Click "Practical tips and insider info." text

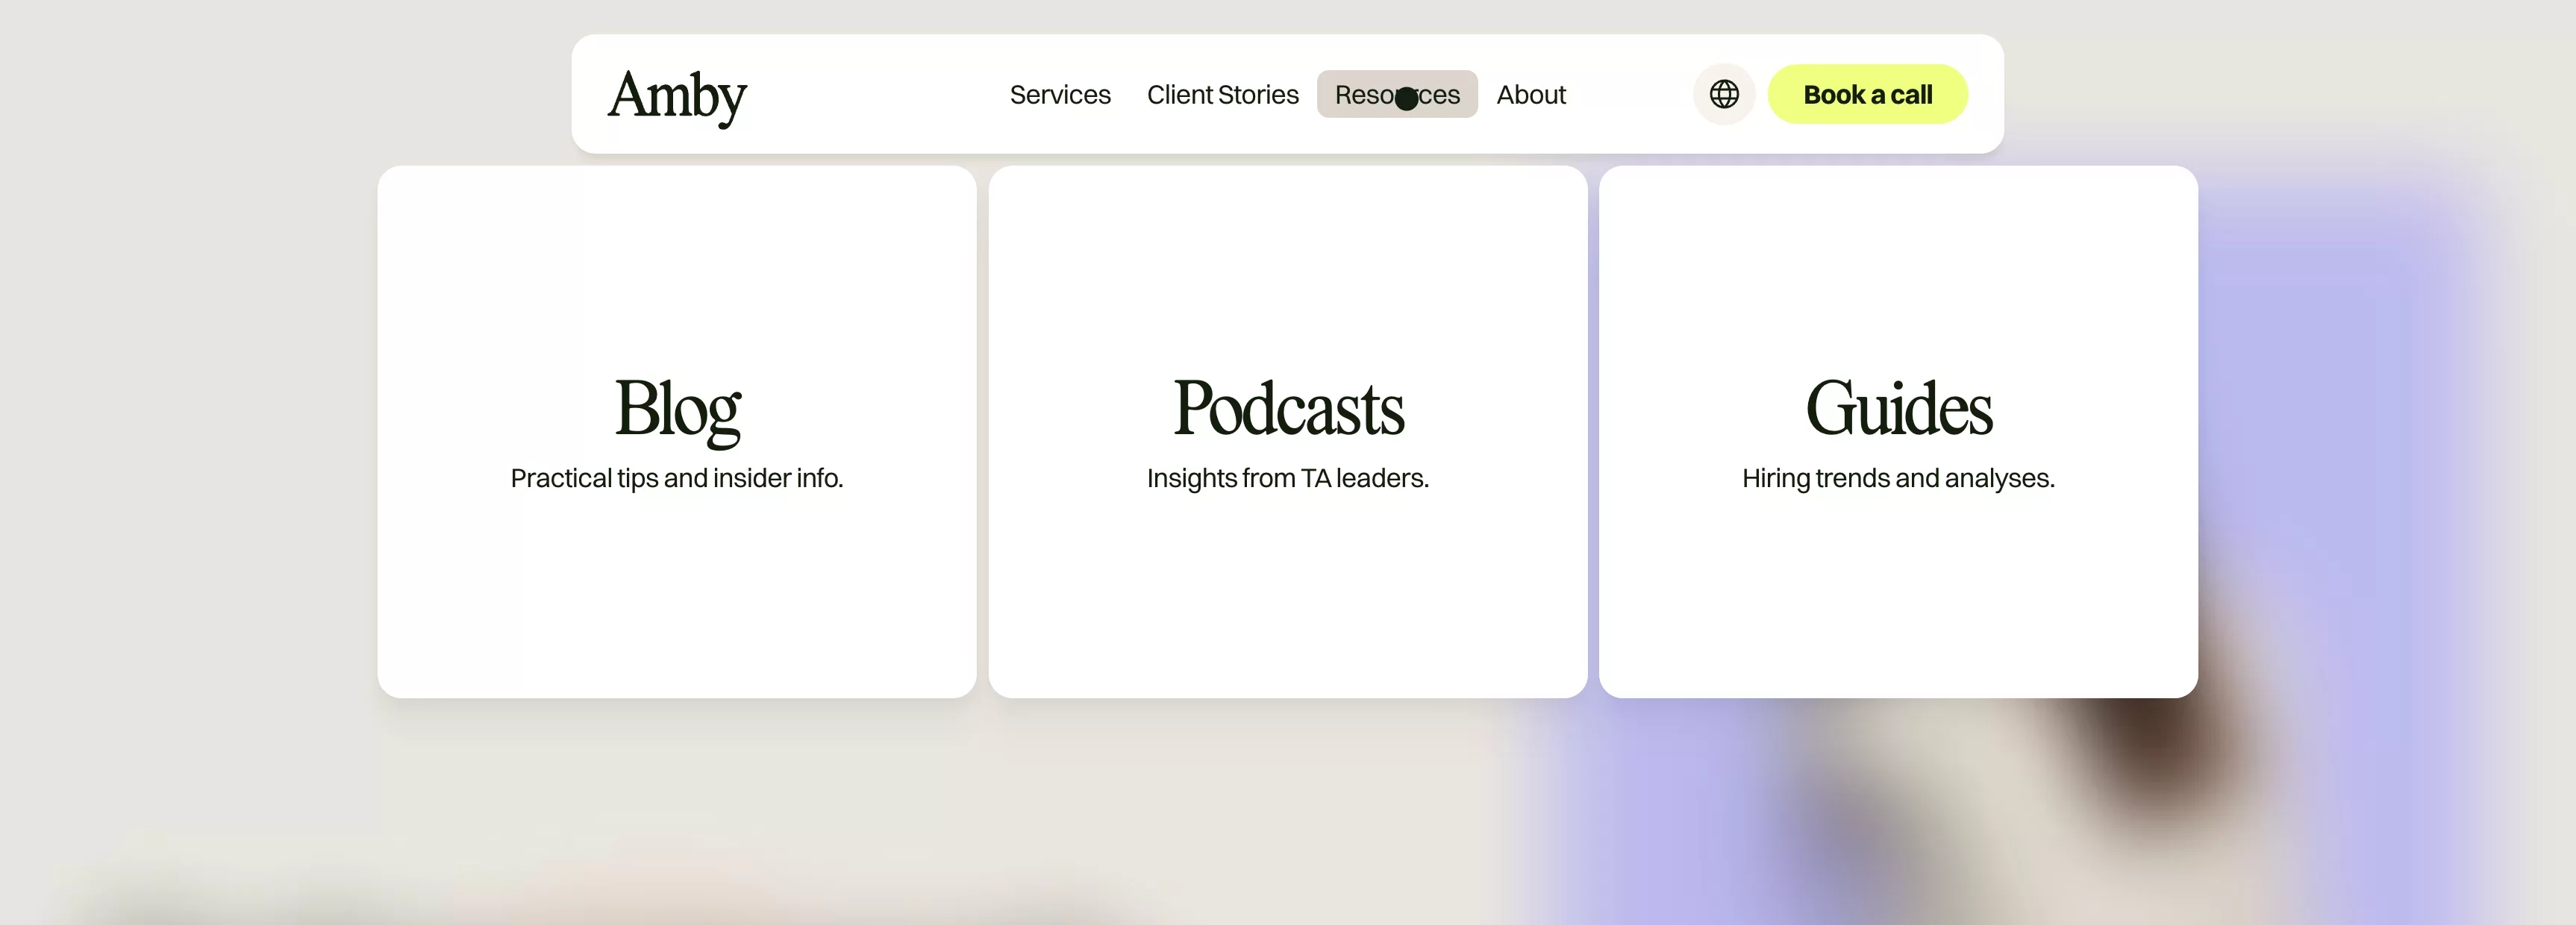tap(677, 478)
